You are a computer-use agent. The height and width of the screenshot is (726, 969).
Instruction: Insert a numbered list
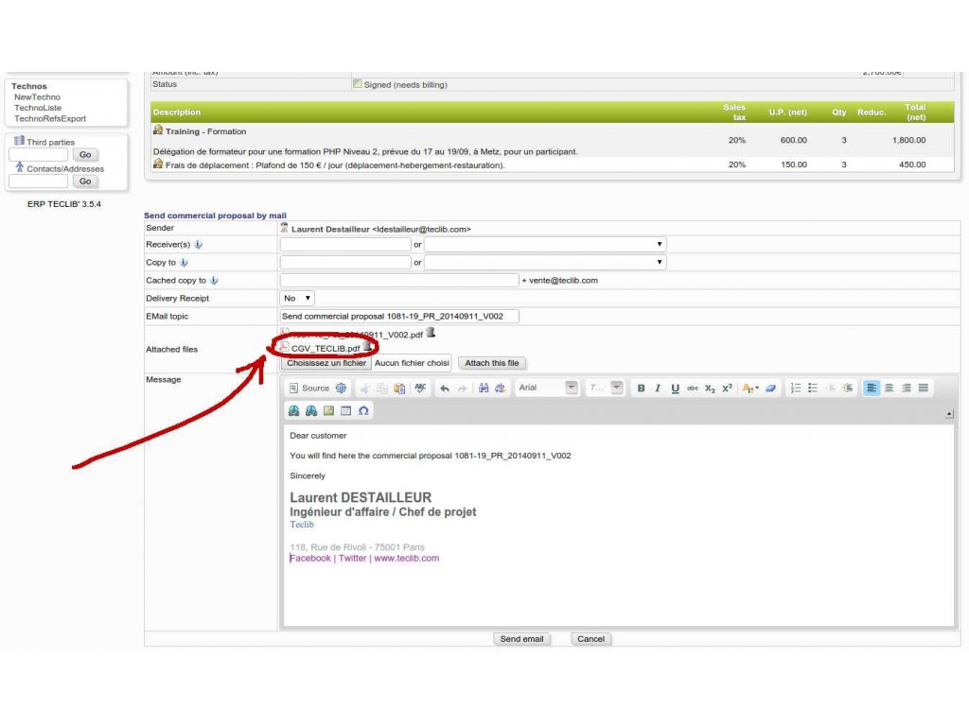[796, 389]
